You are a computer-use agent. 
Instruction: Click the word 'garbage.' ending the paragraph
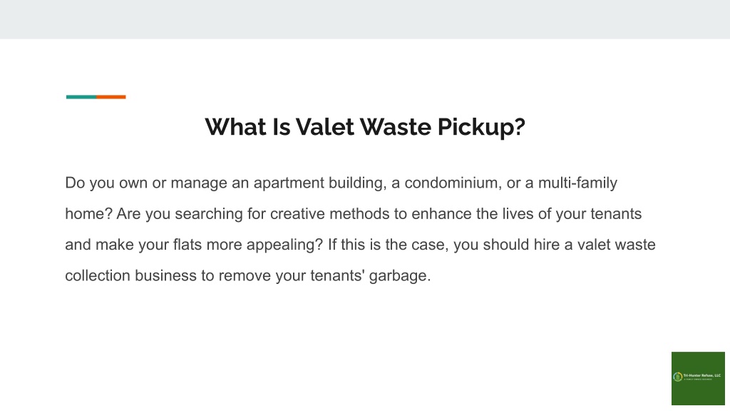coord(400,276)
